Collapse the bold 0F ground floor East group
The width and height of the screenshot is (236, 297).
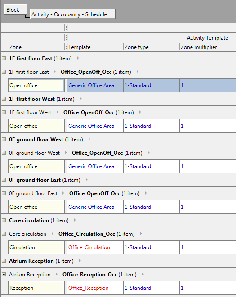pyautogui.click(x=4, y=180)
